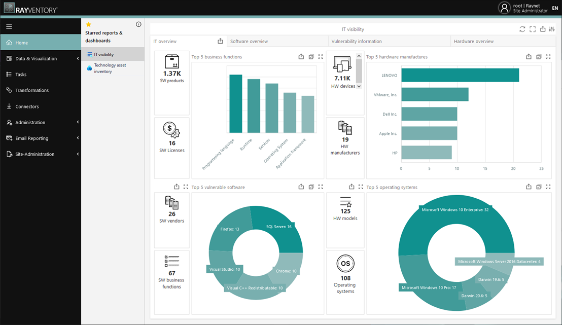Export the whole dashboard
Viewport: 562px width, 325px height.
(x=543, y=29)
